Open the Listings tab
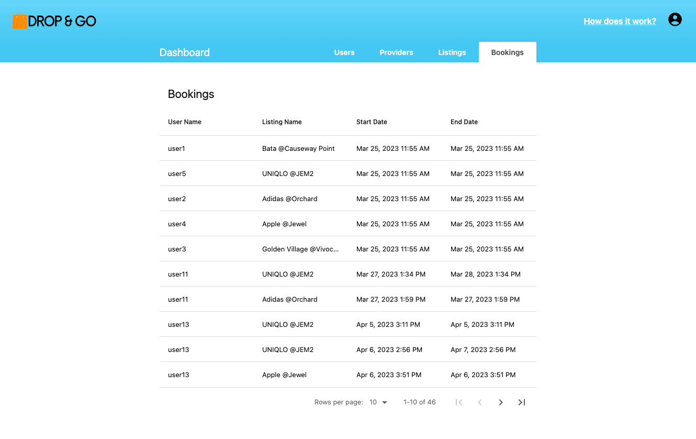Screen dimensions: 696x439 click(x=452, y=52)
